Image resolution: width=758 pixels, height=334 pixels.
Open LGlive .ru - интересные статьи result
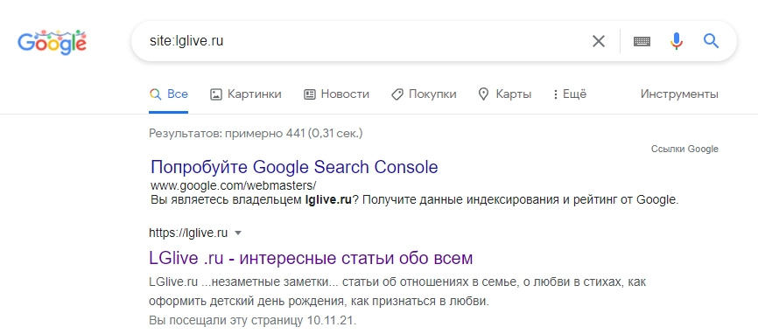(311, 258)
